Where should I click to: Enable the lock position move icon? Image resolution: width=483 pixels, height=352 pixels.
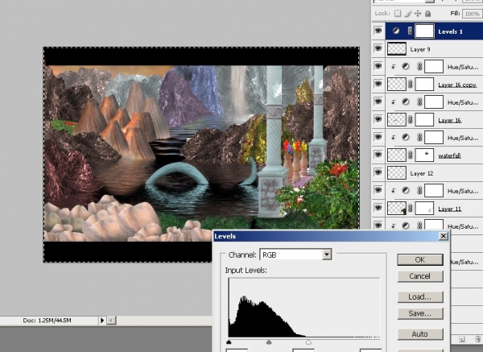(x=418, y=14)
